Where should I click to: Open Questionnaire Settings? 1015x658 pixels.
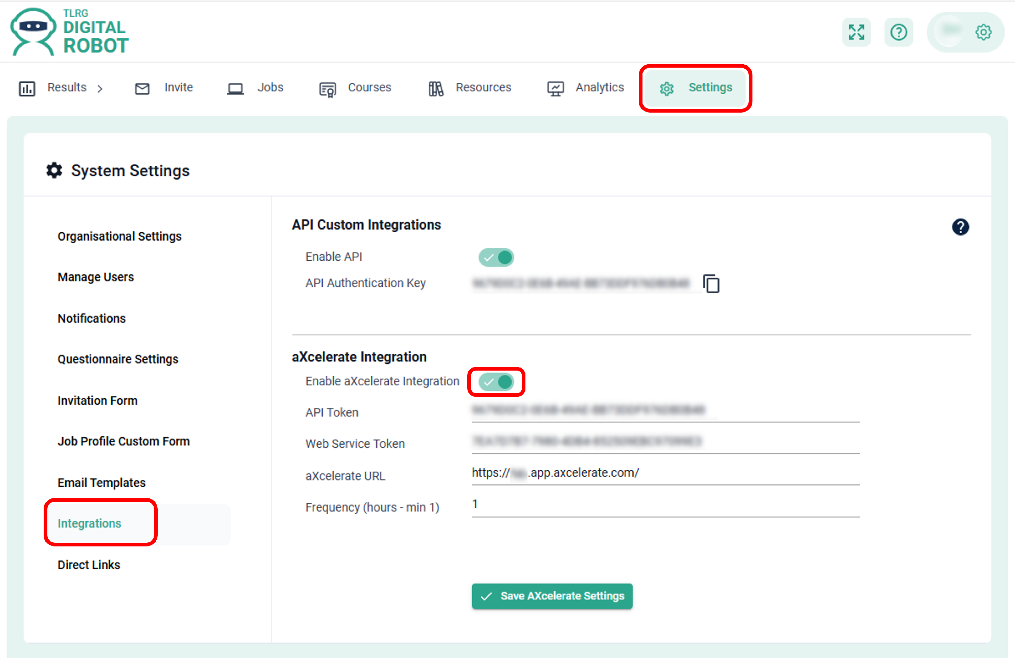118,359
